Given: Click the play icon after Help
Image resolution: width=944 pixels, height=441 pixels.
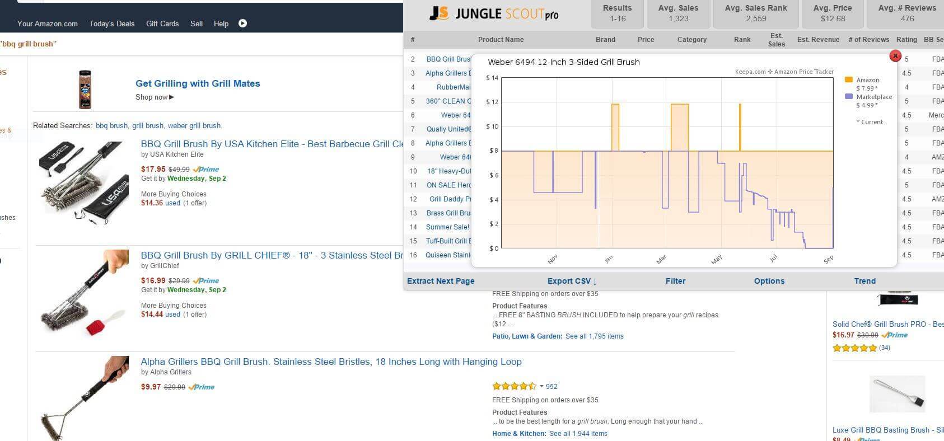Looking at the screenshot, I should (x=242, y=24).
